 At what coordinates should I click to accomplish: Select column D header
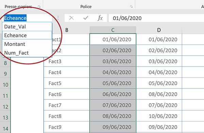pyautogui.click(x=159, y=30)
